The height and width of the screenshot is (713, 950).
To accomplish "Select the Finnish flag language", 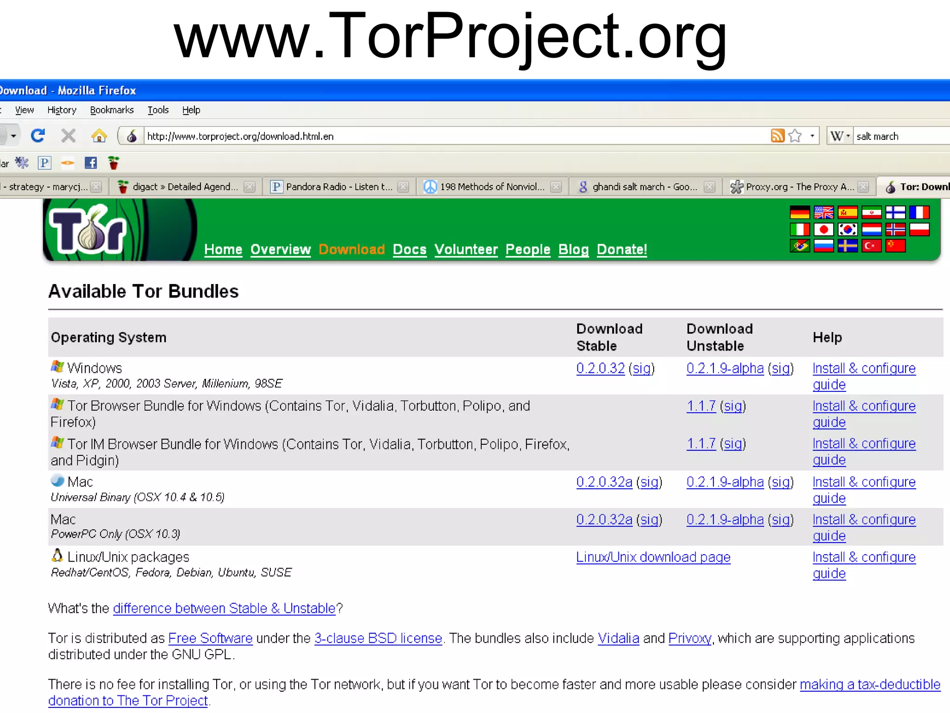I will [x=895, y=213].
